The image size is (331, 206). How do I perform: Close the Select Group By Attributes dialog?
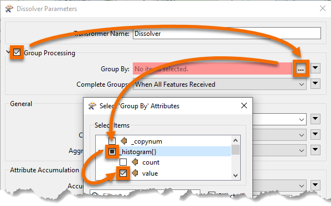click(x=244, y=105)
